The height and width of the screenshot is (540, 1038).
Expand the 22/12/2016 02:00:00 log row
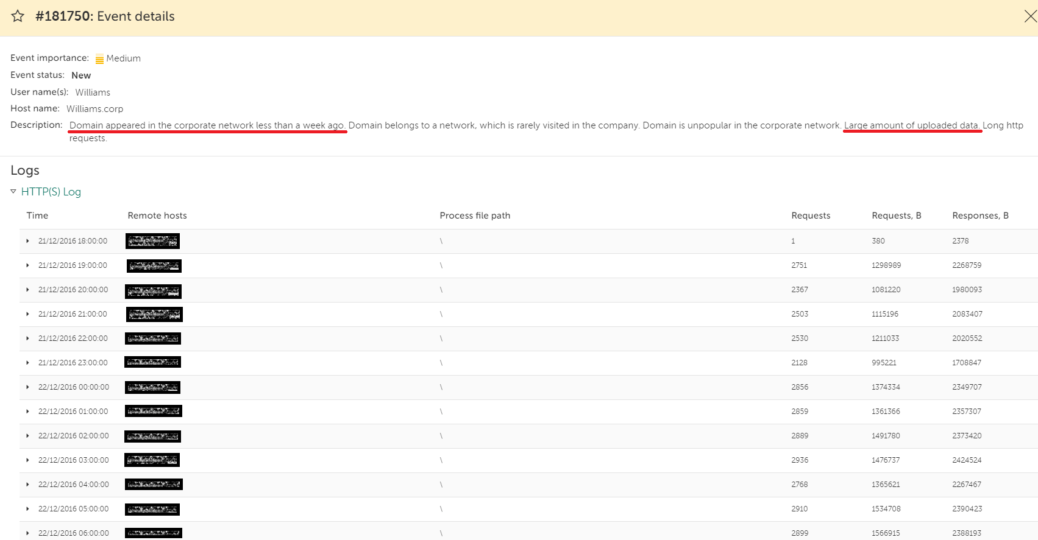tap(27, 436)
